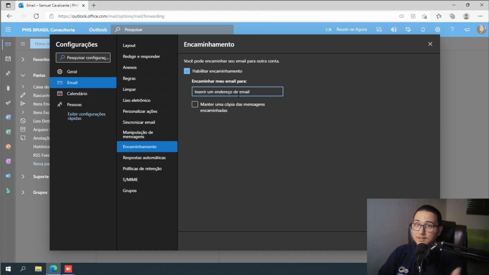Collapse the Pastas folder group
The image size is (489, 275).
click(23, 75)
